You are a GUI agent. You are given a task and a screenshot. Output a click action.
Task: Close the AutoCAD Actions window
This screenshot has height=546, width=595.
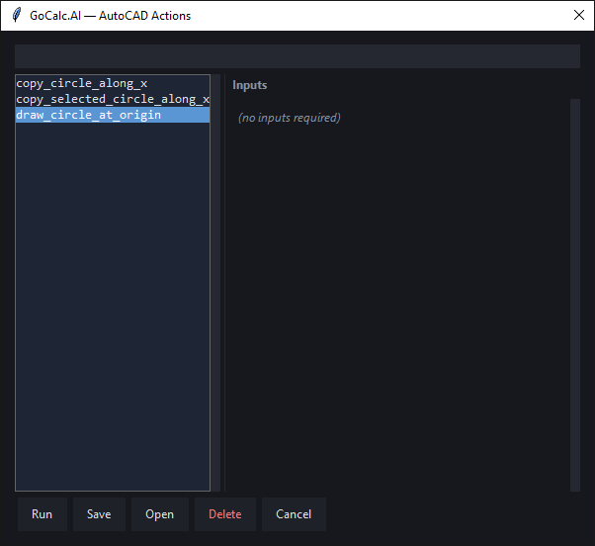[578, 15]
